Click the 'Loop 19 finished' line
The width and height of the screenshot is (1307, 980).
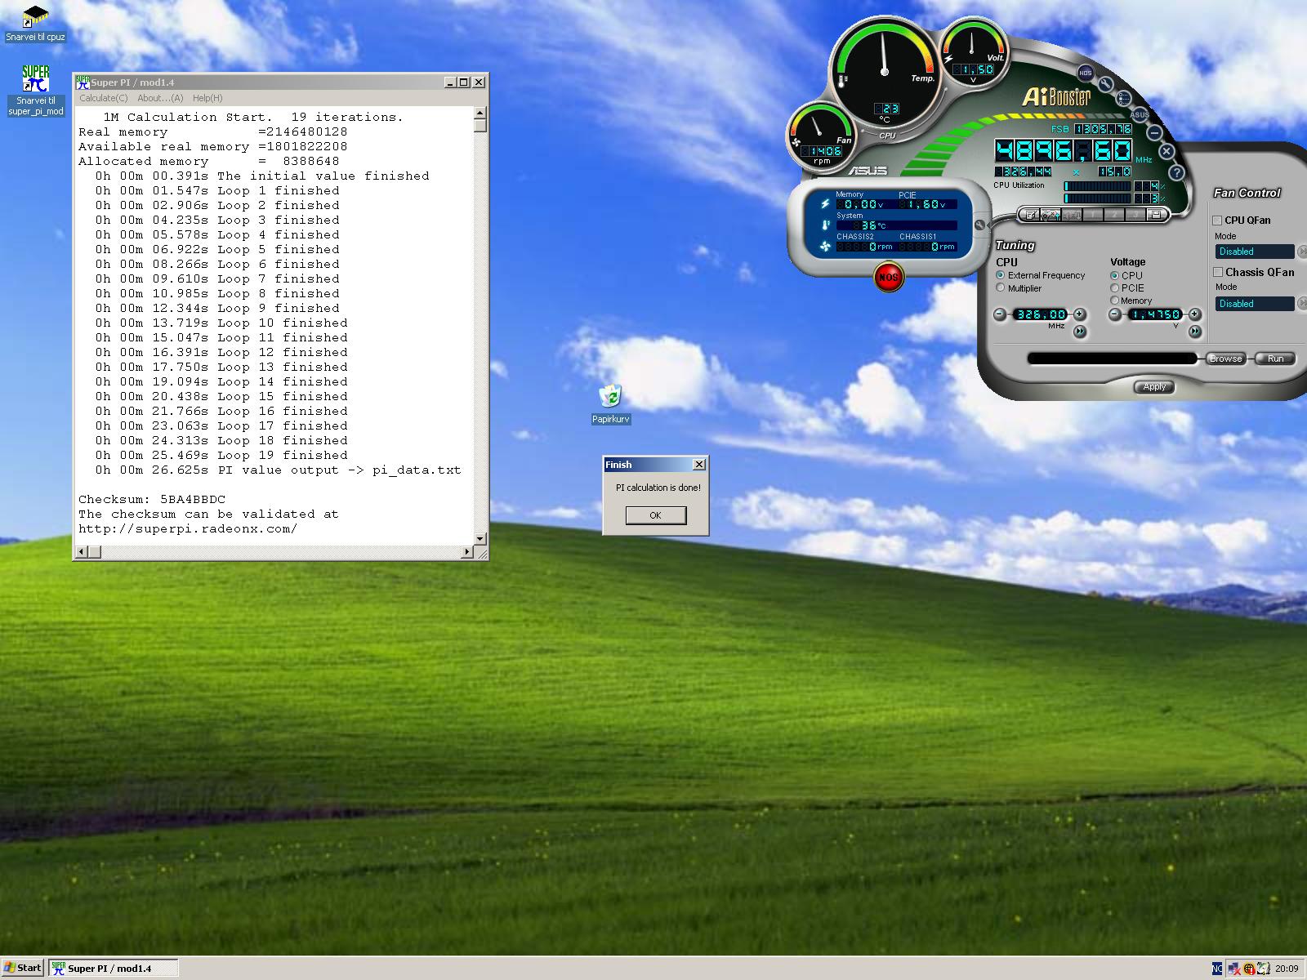283,455
